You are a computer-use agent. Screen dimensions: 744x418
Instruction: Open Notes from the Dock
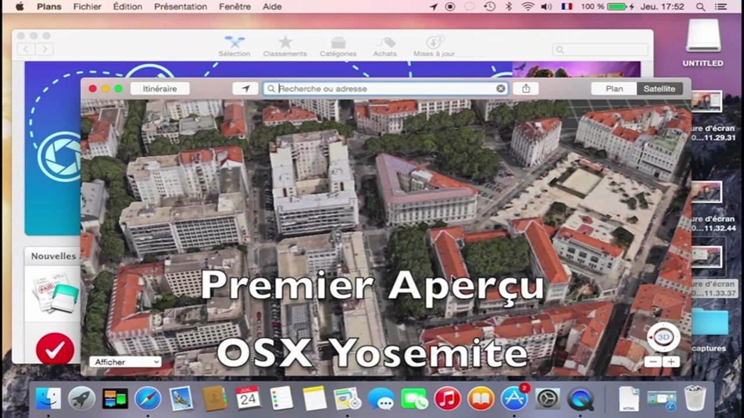click(315, 398)
